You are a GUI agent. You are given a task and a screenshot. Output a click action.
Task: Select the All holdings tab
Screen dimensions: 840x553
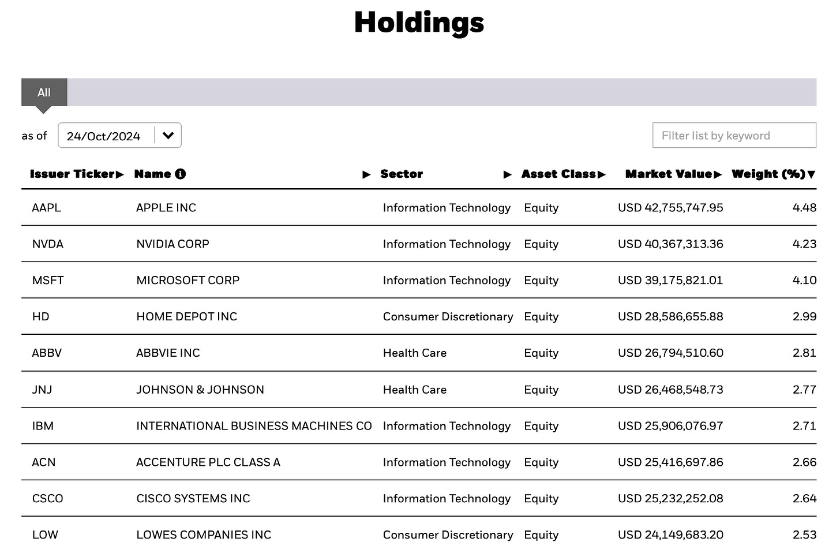(x=44, y=92)
